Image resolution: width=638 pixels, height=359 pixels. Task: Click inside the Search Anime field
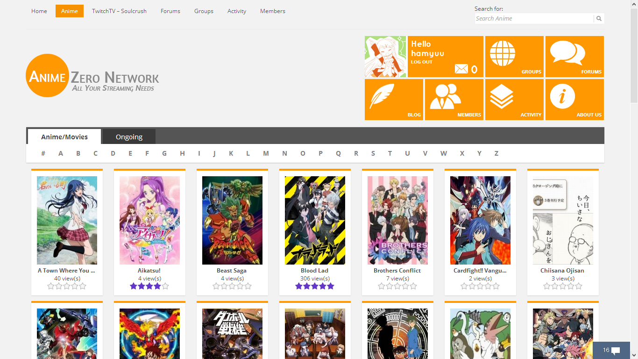[x=534, y=19]
